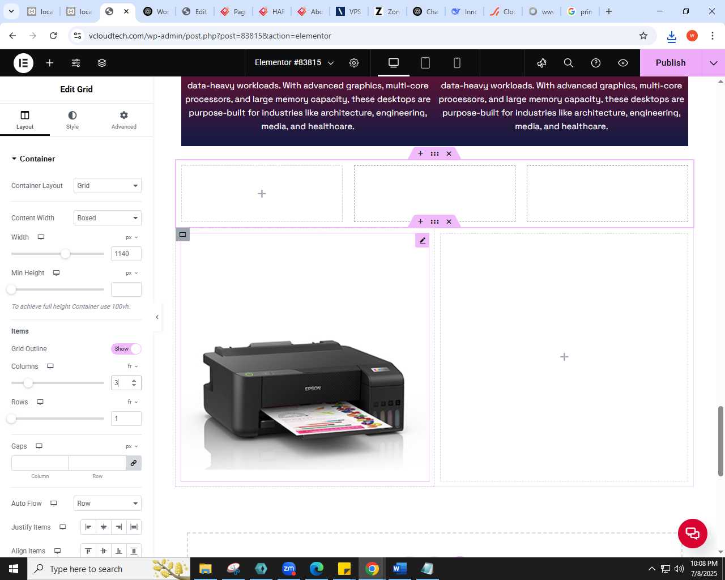Set Justify Items to stretch
Screen dimensions: 725x580
point(134,527)
